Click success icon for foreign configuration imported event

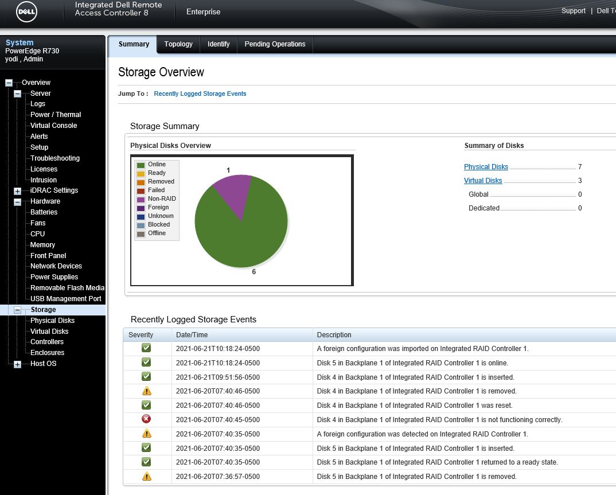coord(146,348)
